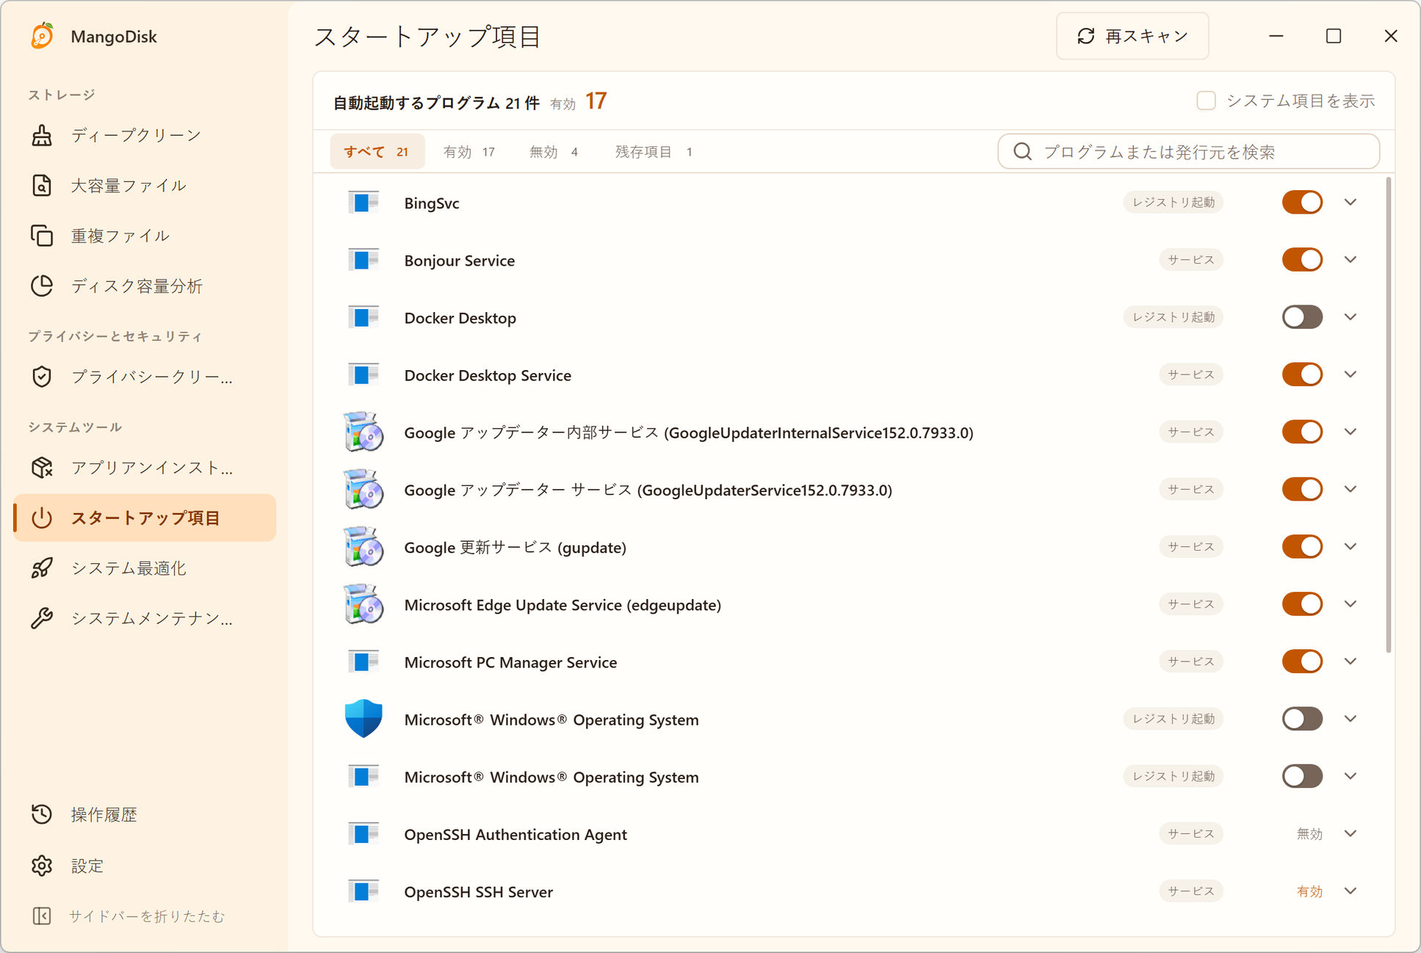
Task: Enable the Docker Desktop toggle
Action: (1302, 317)
